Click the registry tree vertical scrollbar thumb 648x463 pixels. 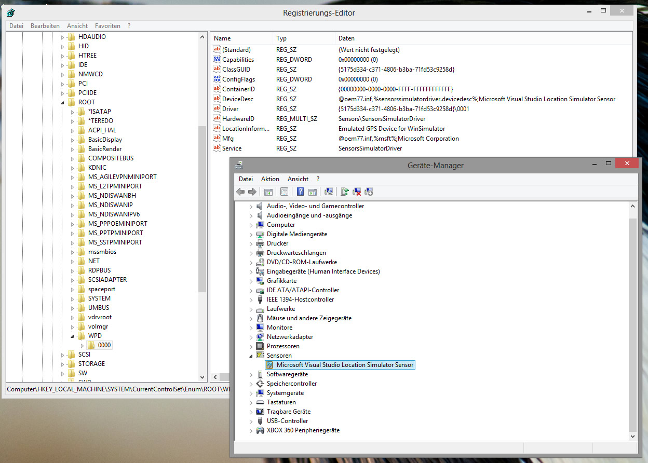(x=203, y=209)
